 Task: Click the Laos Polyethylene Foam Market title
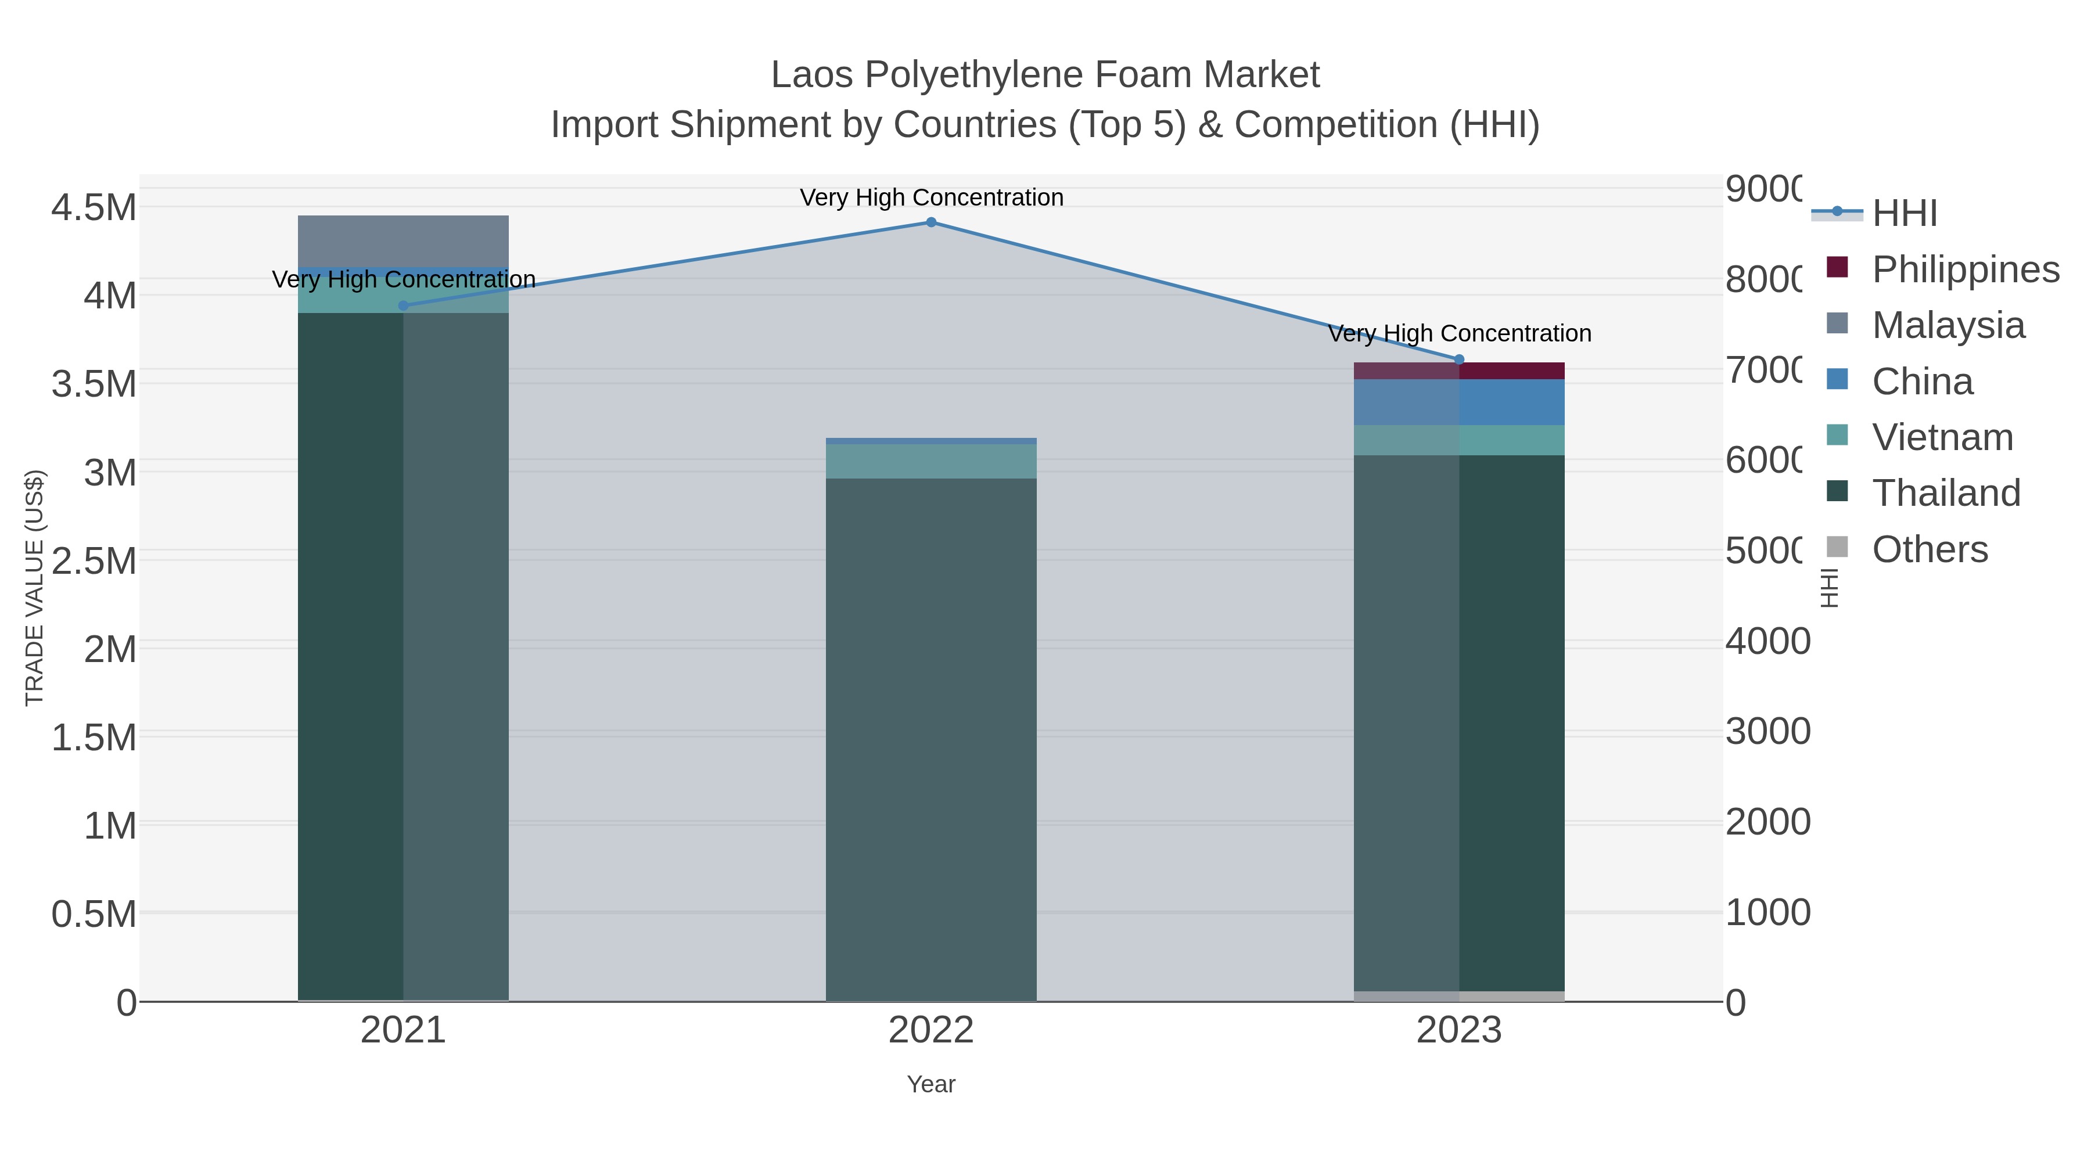click(x=1045, y=75)
